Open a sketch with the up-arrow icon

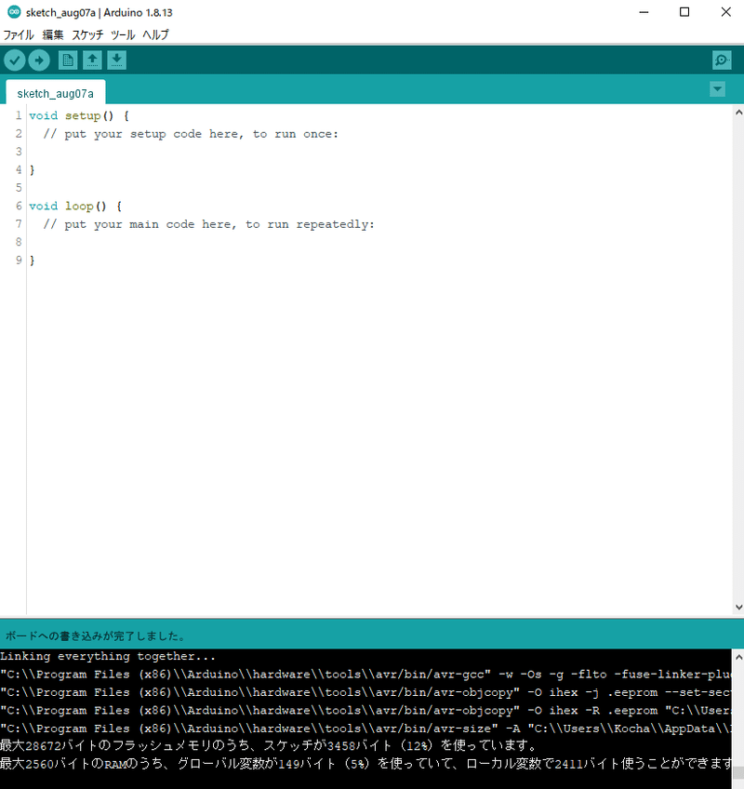(92, 60)
